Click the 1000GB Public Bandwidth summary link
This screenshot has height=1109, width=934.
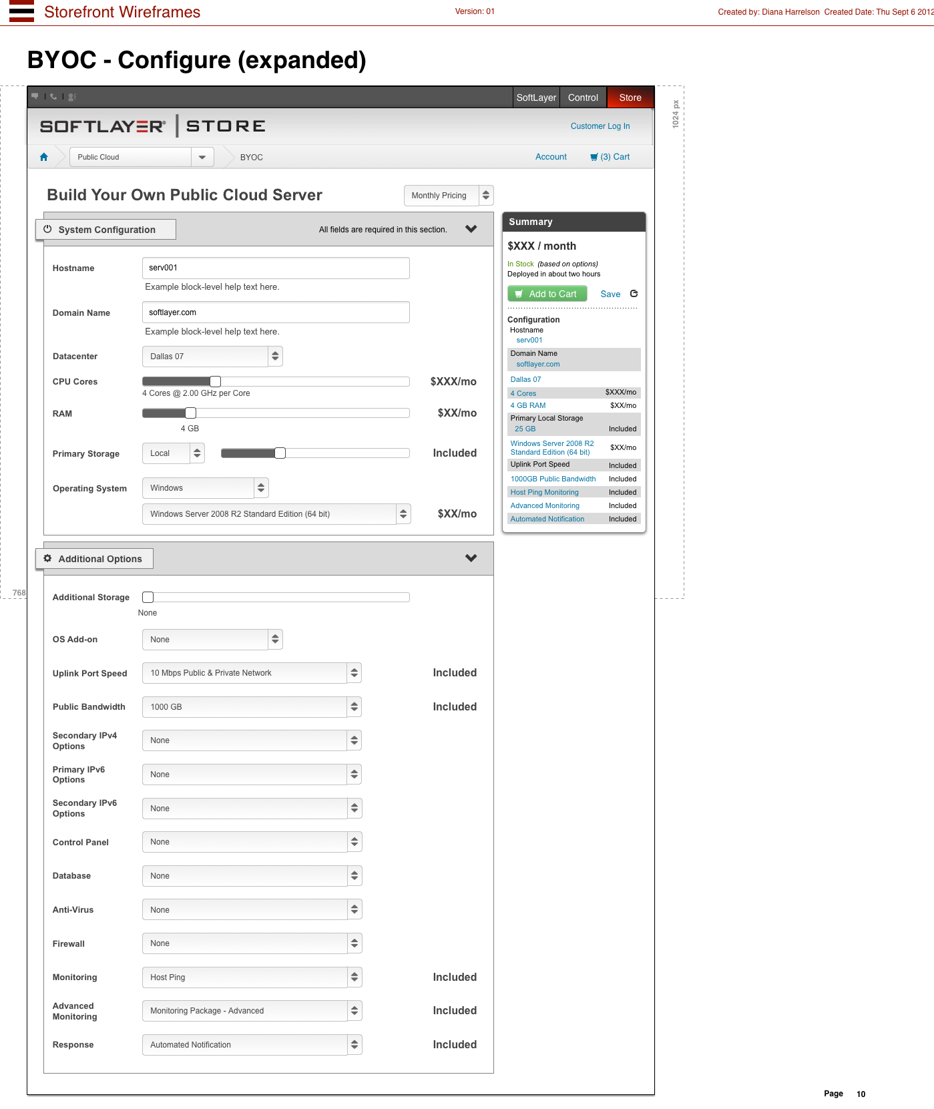tap(553, 479)
